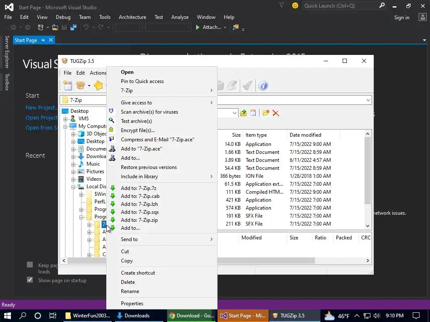Uncheck Show page on startup
The height and width of the screenshot is (322, 430).
30,280
